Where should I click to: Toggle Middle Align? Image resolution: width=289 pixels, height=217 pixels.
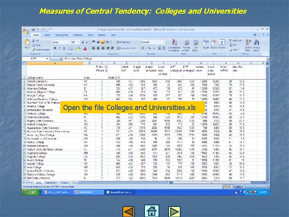(98, 42)
